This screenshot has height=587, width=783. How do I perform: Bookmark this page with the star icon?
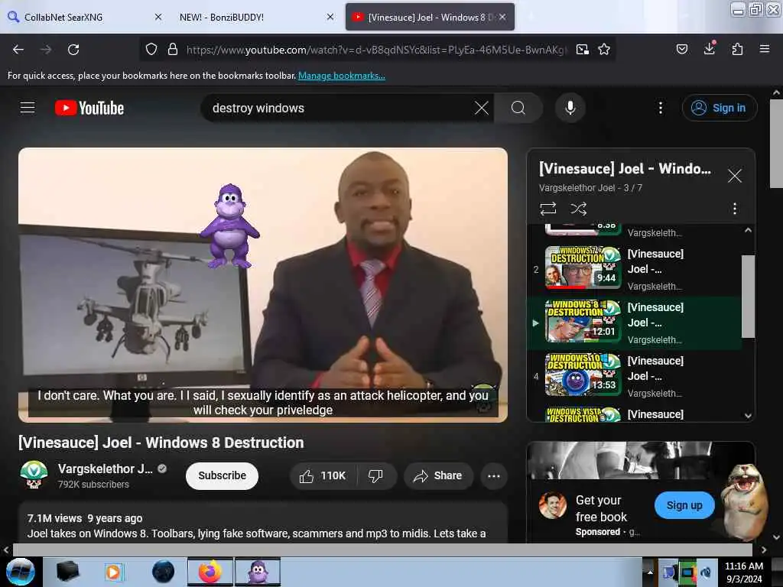[x=604, y=50]
